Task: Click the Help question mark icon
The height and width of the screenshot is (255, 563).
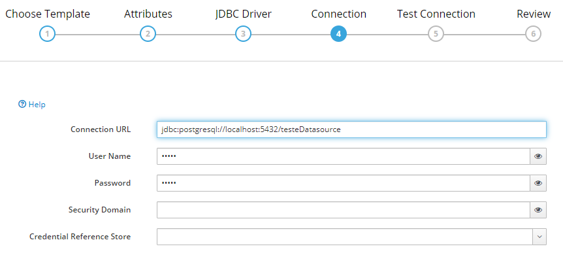Action: click(22, 105)
